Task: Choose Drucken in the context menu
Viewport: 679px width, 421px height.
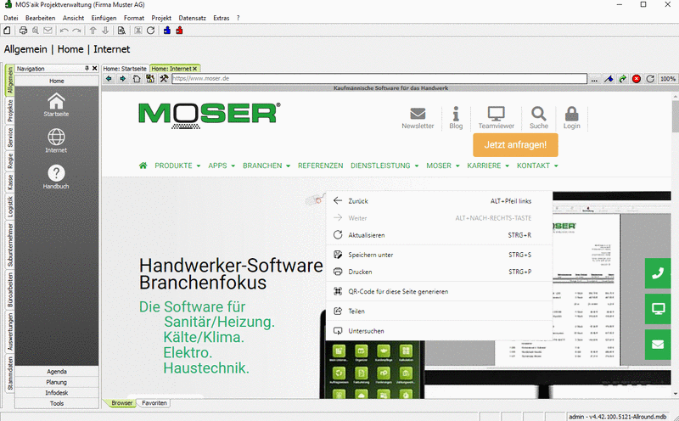Action: pos(439,272)
